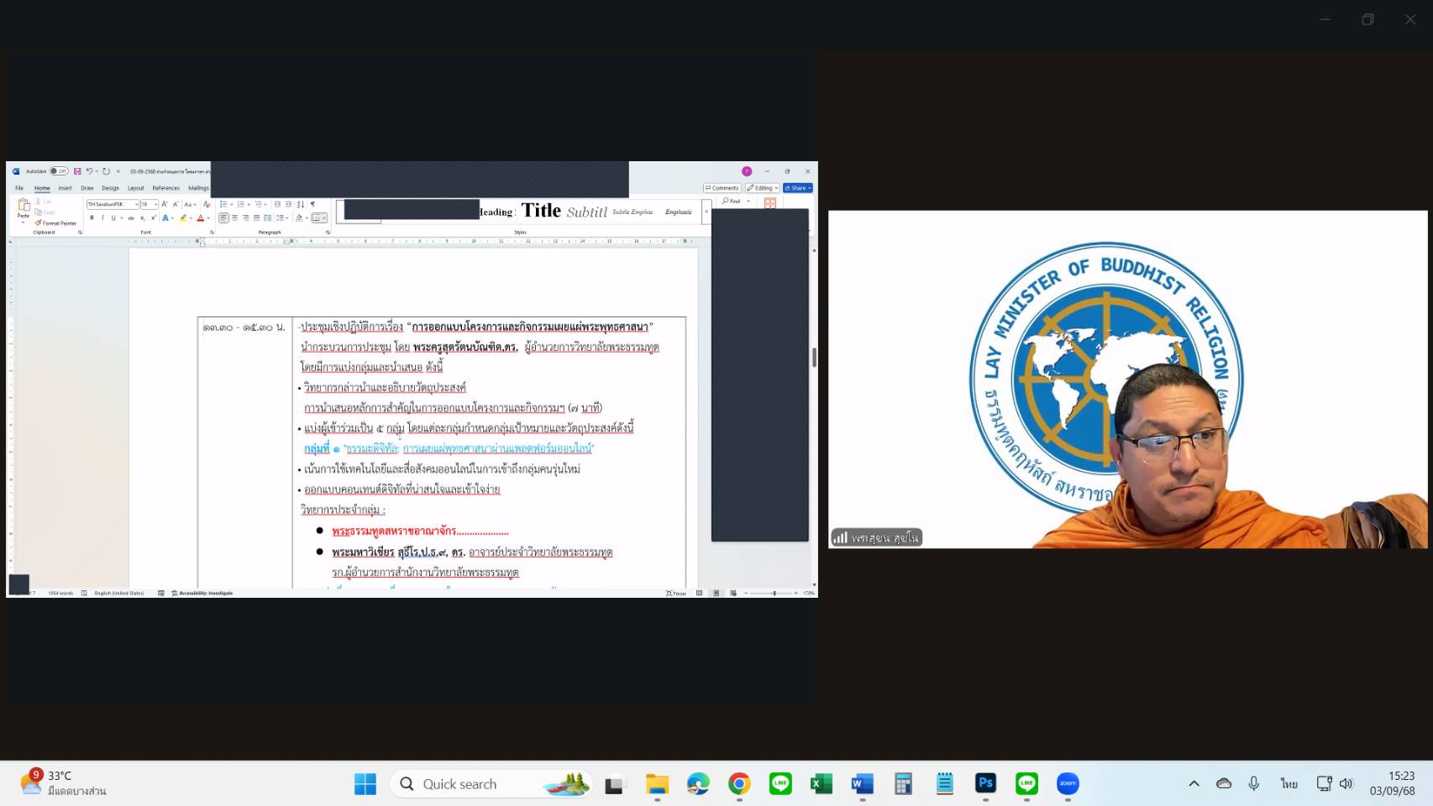Open the Line Spacing dropdown
1433x806 pixels.
(x=281, y=218)
